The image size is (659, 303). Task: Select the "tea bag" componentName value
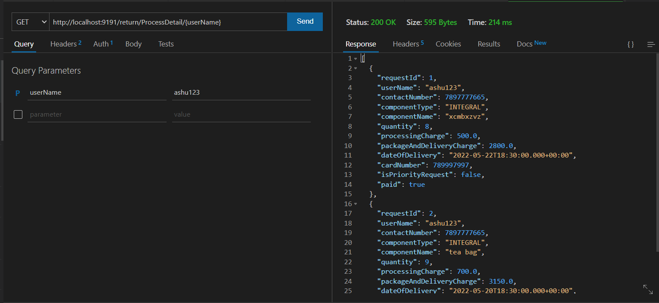coord(463,252)
